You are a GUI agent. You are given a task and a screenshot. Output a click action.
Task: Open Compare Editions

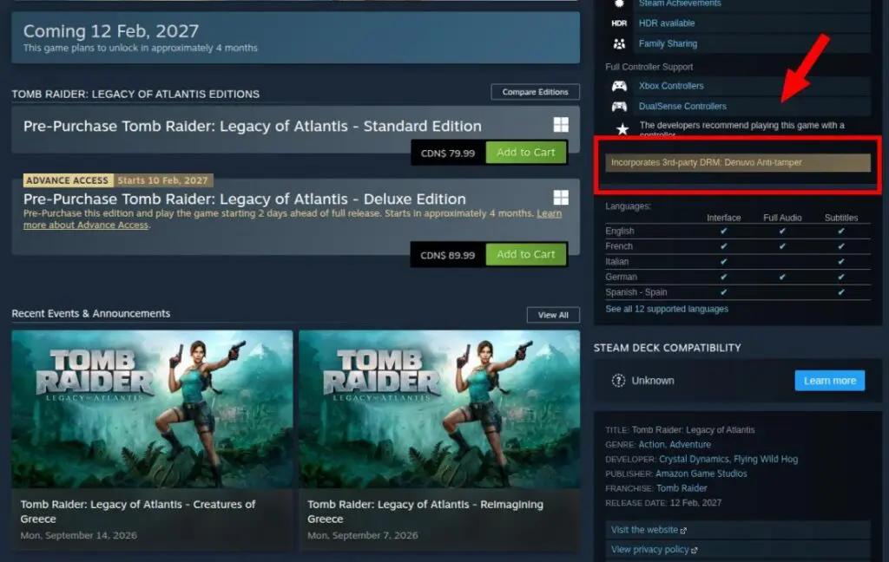tap(535, 92)
